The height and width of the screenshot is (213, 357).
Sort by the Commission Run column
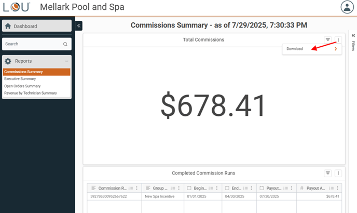131,188
